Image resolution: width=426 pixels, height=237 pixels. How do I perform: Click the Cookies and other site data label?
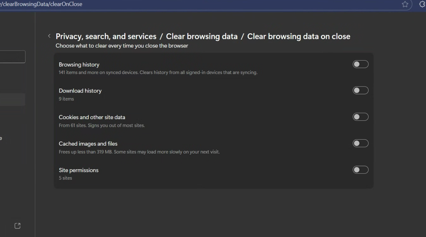tap(92, 117)
